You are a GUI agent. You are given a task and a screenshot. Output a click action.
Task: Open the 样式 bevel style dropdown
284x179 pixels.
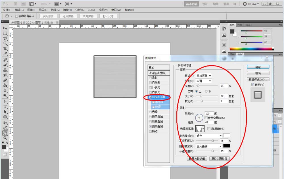(204, 76)
